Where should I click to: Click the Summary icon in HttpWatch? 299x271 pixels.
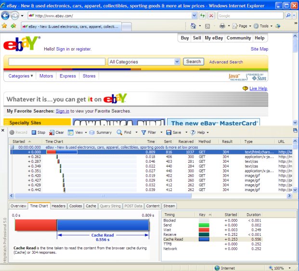[x=92, y=132]
